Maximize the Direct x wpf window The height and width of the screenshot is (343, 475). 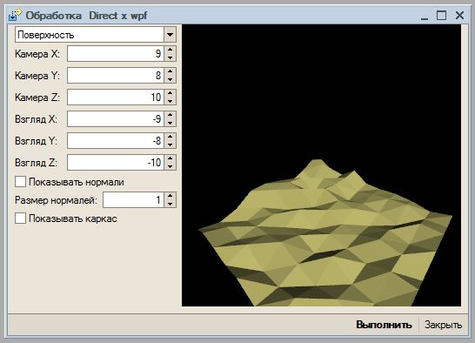441,15
